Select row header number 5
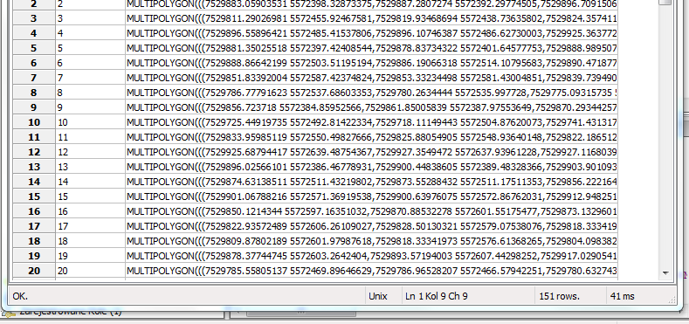Viewport: 689px width, 324px height. click(x=34, y=48)
